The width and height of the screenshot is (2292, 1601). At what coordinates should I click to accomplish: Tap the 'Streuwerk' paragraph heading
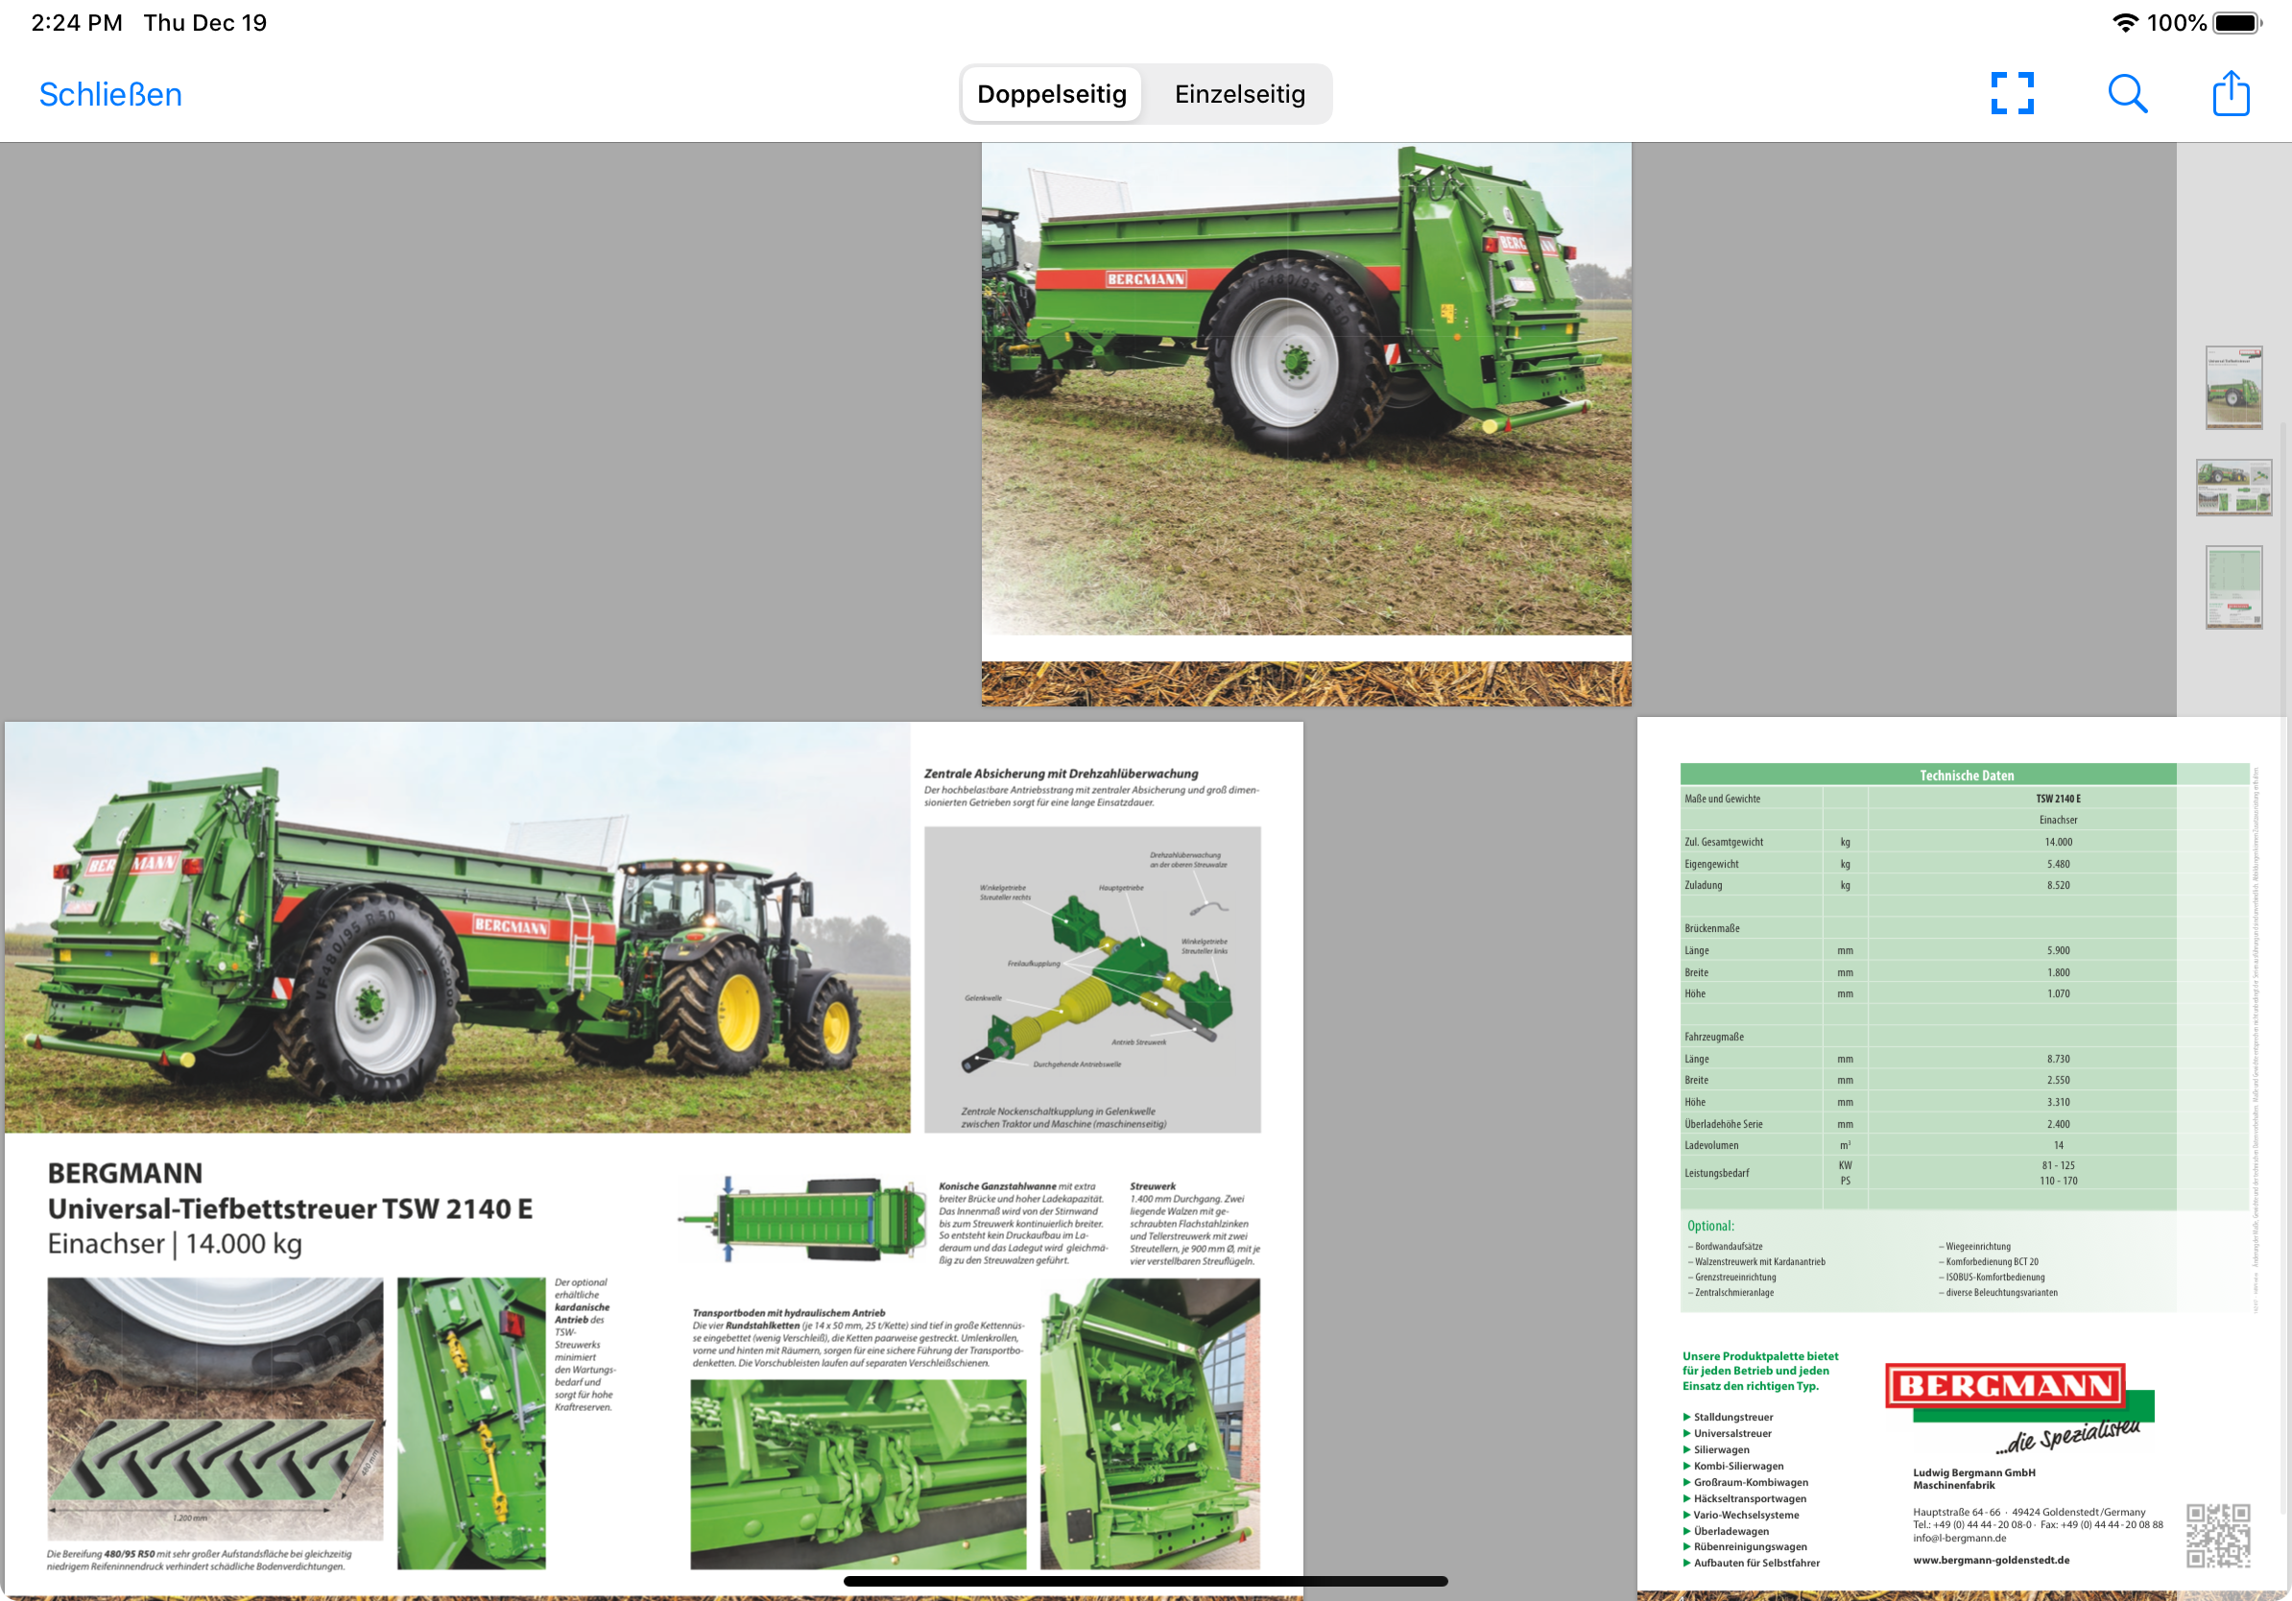1152,1185
